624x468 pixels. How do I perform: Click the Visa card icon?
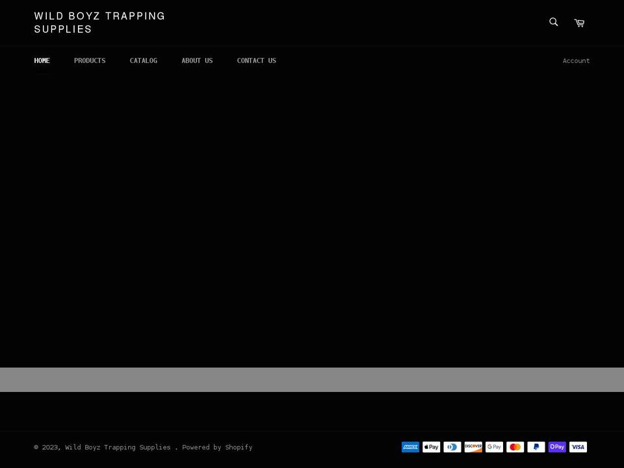[x=578, y=447]
